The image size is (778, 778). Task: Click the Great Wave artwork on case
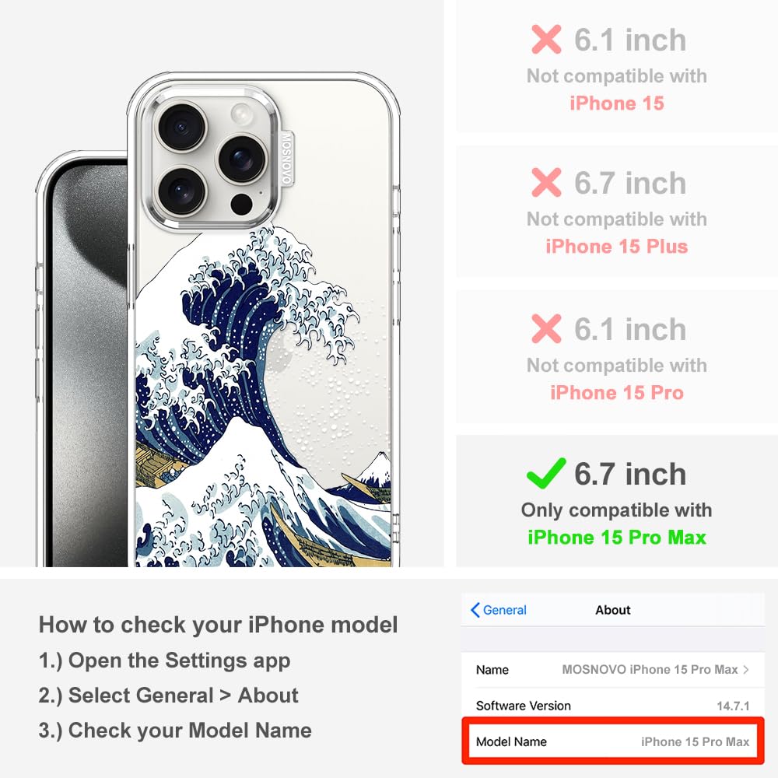click(263, 397)
